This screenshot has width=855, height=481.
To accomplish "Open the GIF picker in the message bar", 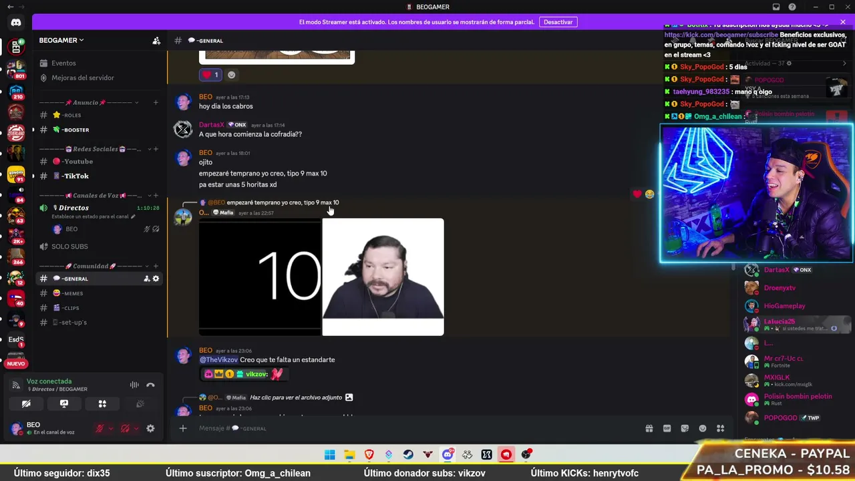I will (x=667, y=428).
